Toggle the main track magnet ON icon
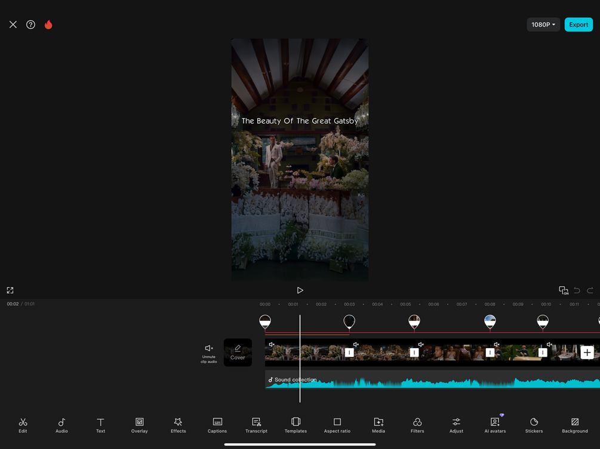 point(563,290)
